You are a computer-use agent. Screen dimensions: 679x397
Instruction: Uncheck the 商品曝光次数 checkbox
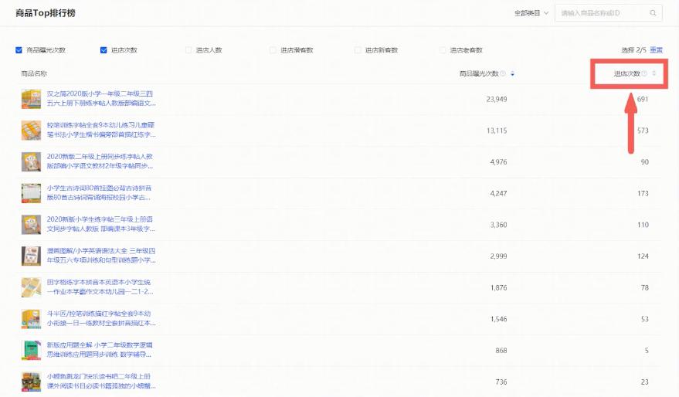pos(19,50)
